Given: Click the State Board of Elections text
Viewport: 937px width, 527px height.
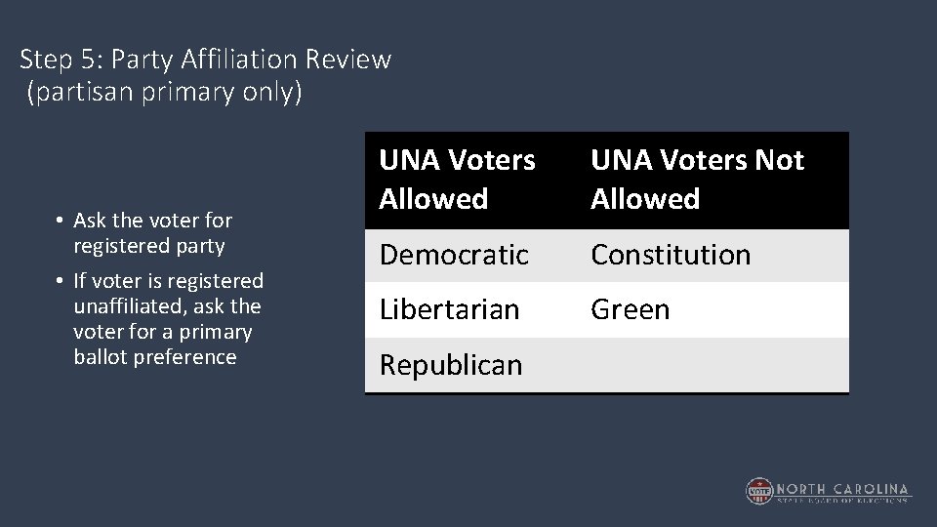Looking at the screenshot, I should [842, 501].
